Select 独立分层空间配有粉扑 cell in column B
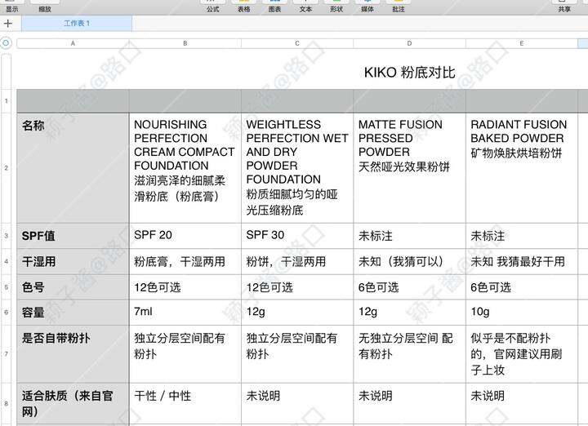588x426 pixels. [x=185, y=353]
